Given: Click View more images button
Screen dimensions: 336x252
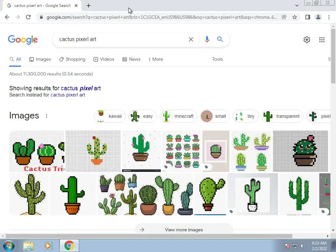Looking at the screenshot, I should [x=184, y=230].
